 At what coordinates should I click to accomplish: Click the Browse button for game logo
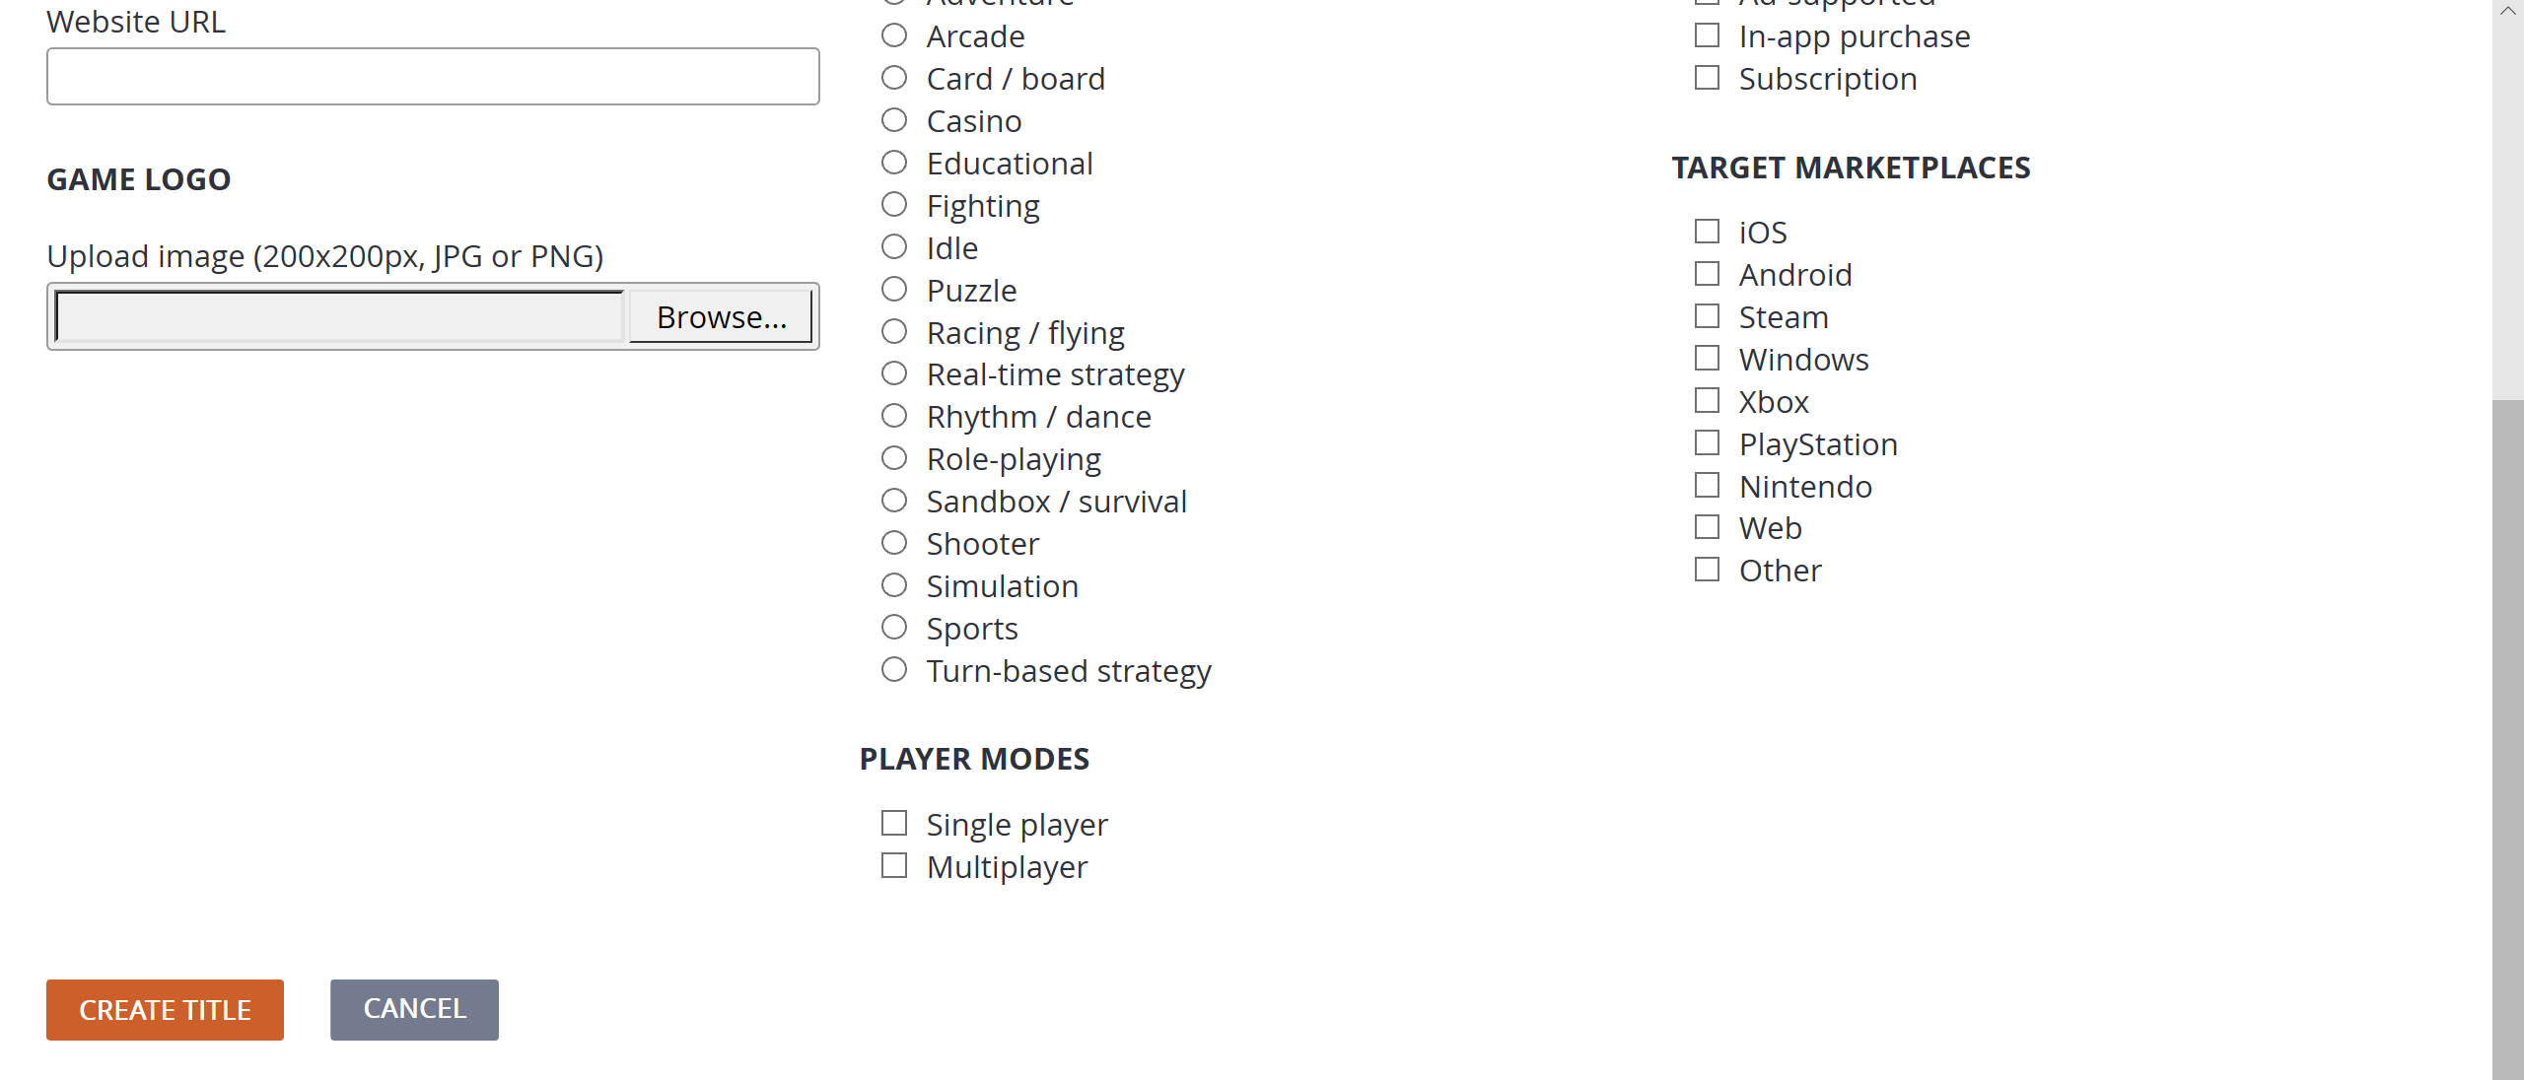(721, 317)
